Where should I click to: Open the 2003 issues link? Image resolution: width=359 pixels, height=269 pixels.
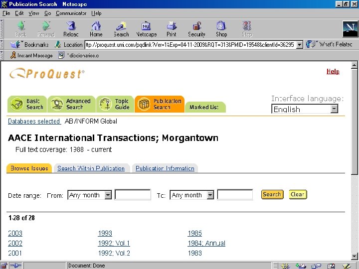click(x=15, y=233)
